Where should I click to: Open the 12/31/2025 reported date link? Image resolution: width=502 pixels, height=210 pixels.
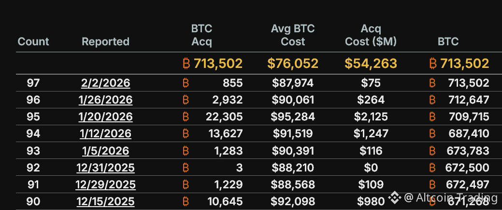105,168
